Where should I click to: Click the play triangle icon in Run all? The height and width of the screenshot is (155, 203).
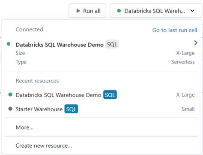[78, 11]
